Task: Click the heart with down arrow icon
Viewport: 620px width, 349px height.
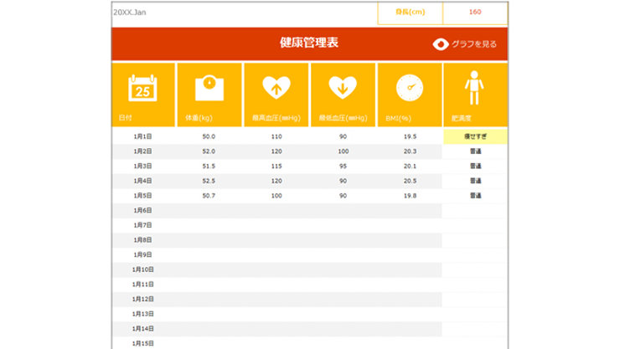Action: point(343,88)
